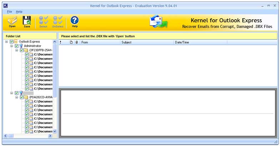
Task: Click the Select toolbar icon
Action: (44, 22)
